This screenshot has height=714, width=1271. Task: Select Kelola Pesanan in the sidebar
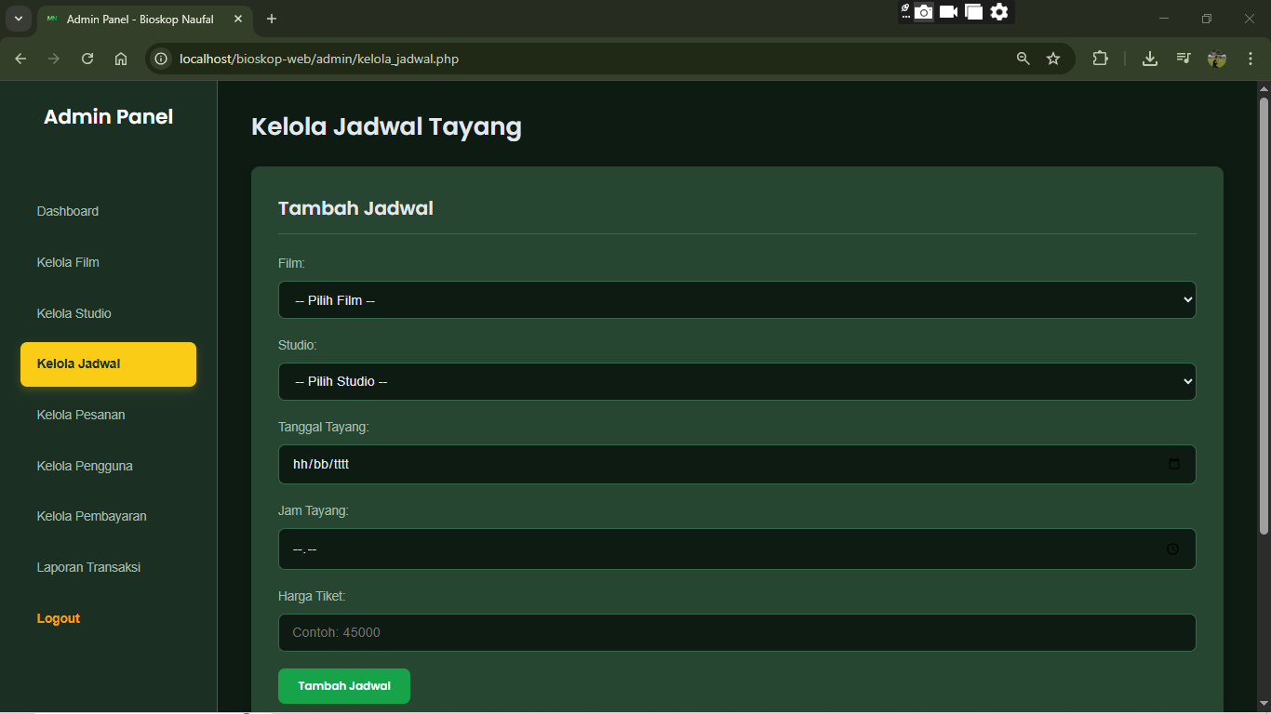click(x=81, y=415)
